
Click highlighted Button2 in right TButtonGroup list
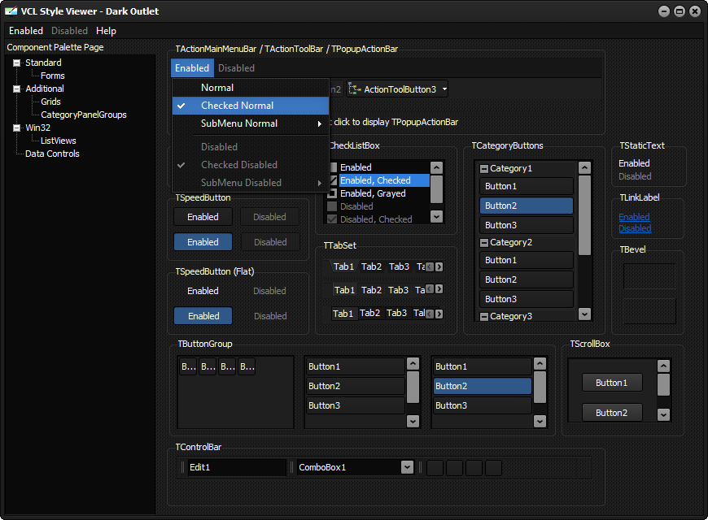(x=482, y=386)
